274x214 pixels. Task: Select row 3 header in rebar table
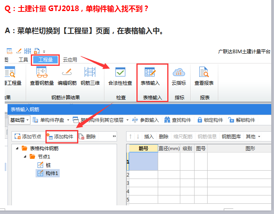[x=128, y=183]
